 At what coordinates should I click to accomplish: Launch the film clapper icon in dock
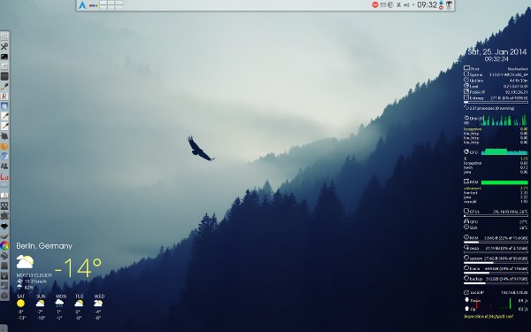coord(4,275)
